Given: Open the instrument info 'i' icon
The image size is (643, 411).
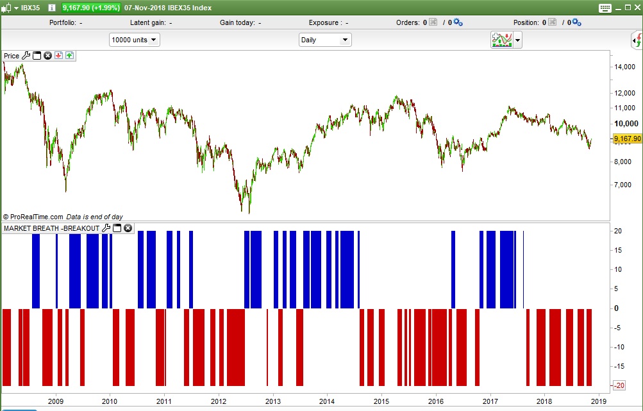Looking at the screenshot, I should click(52, 8).
